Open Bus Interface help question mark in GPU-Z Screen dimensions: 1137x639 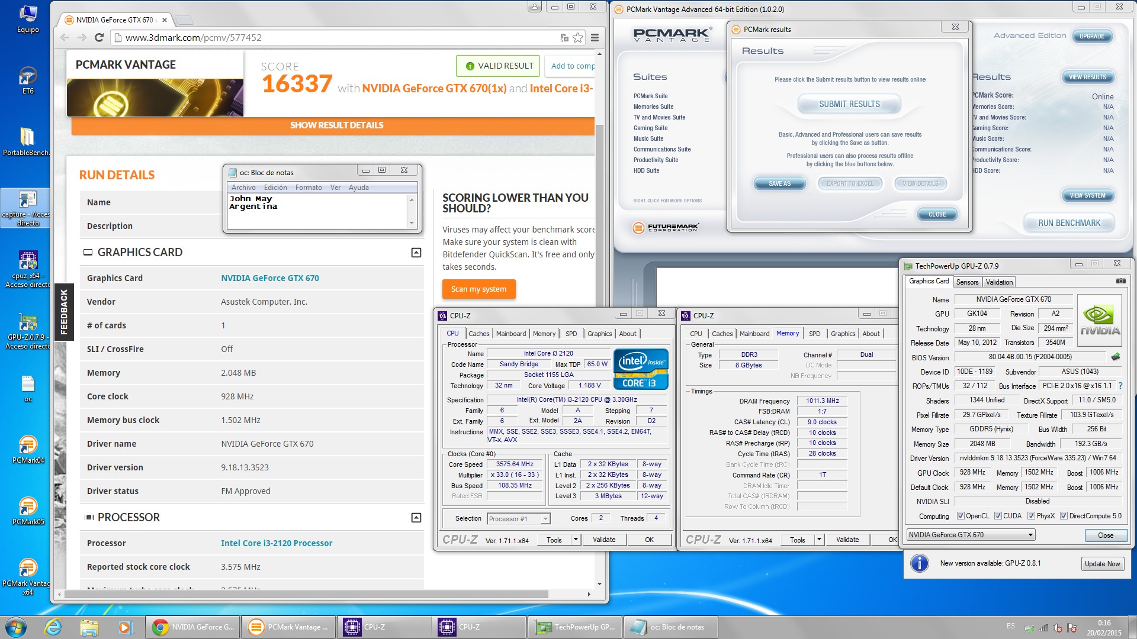(x=1120, y=386)
